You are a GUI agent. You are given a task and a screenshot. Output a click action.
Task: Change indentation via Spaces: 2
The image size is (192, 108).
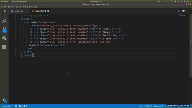[x=158, y=106]
